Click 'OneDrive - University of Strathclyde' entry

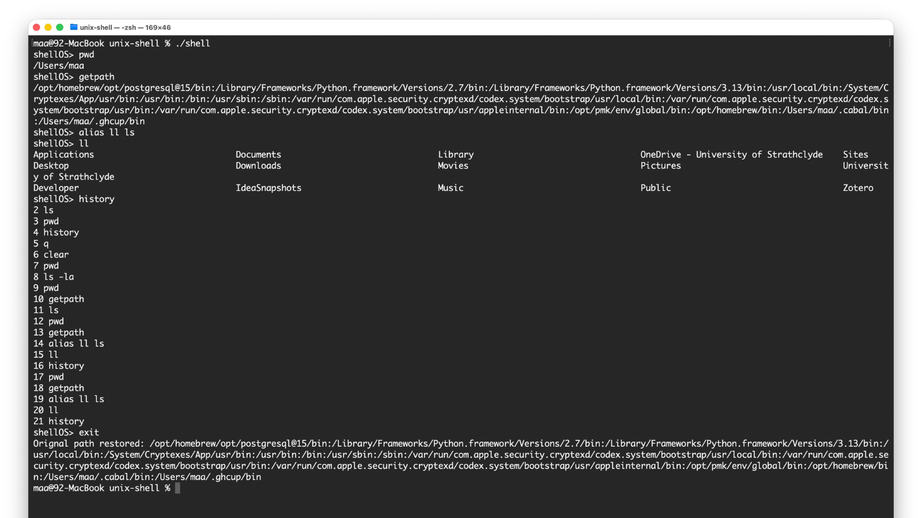[731, 154]
